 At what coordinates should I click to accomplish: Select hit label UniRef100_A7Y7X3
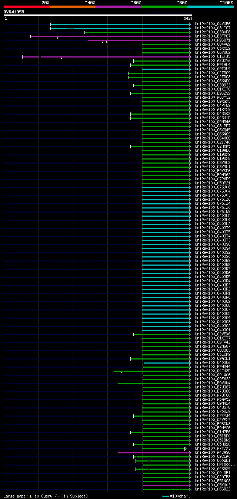[x=213, y=449]
